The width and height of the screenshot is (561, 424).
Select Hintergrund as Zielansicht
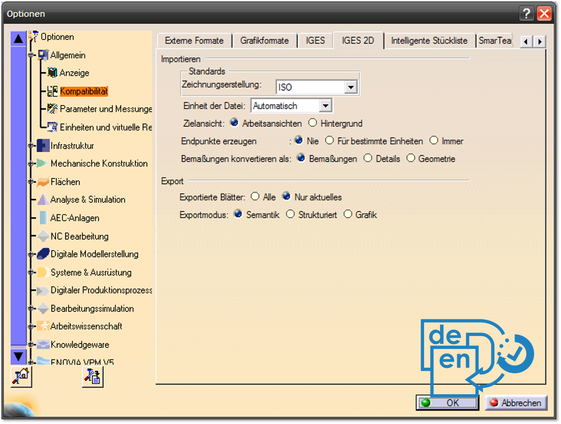(313, 123)
